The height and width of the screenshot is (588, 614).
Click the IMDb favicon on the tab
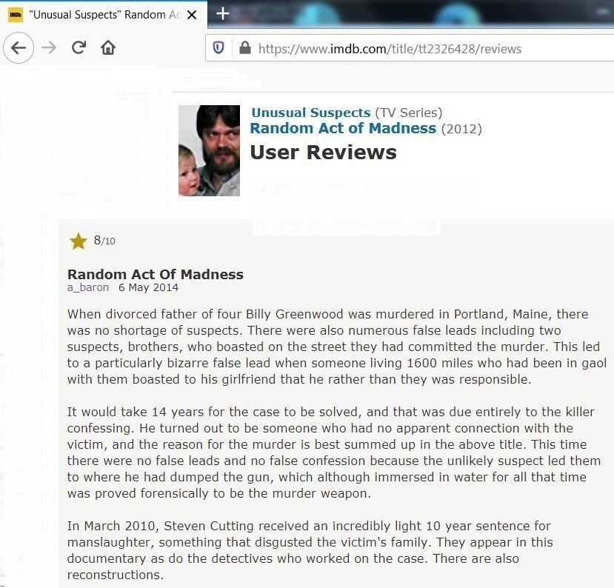16,15
